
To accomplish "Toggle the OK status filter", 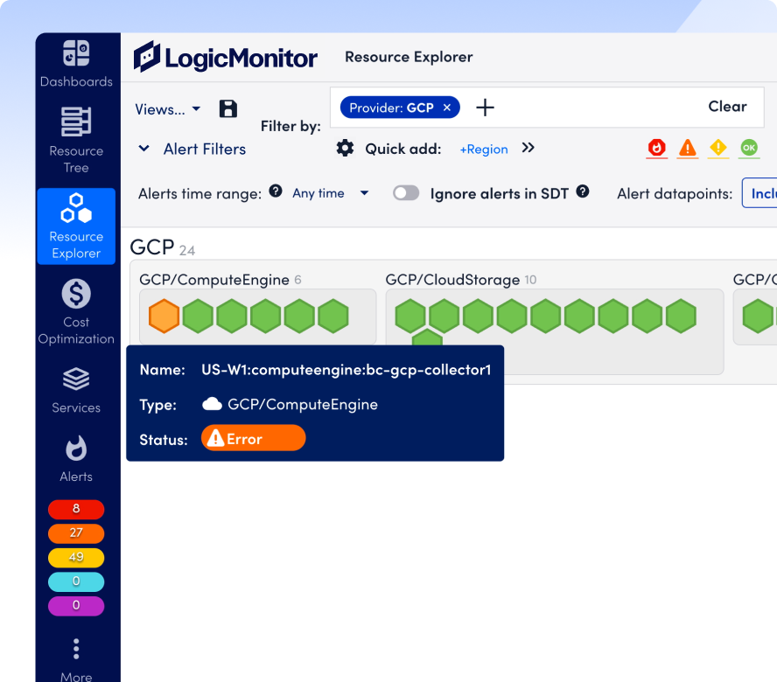I will [749, 148].
